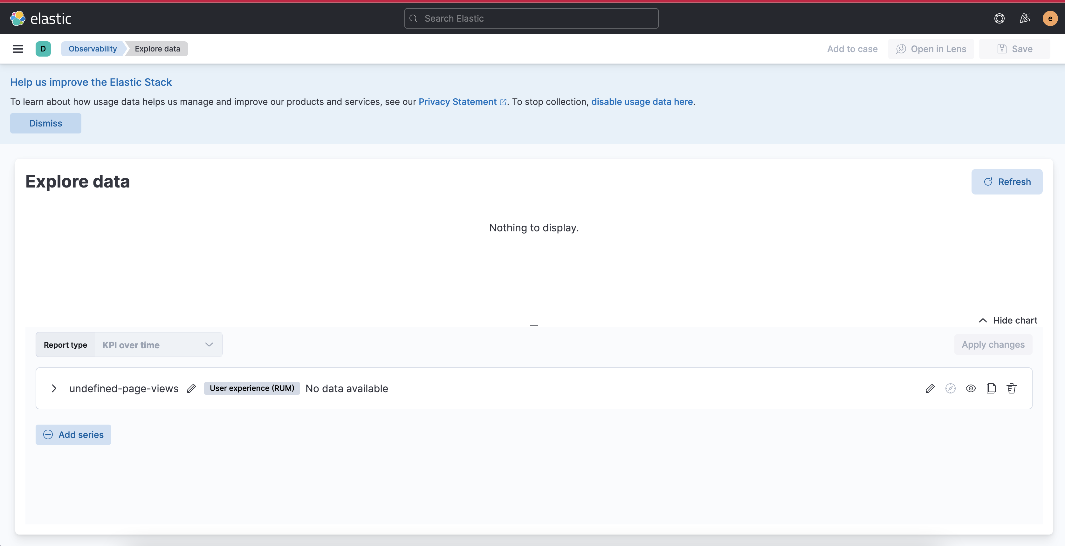
Task: Duplicate the series with copy icon
Action: [991, 388]
